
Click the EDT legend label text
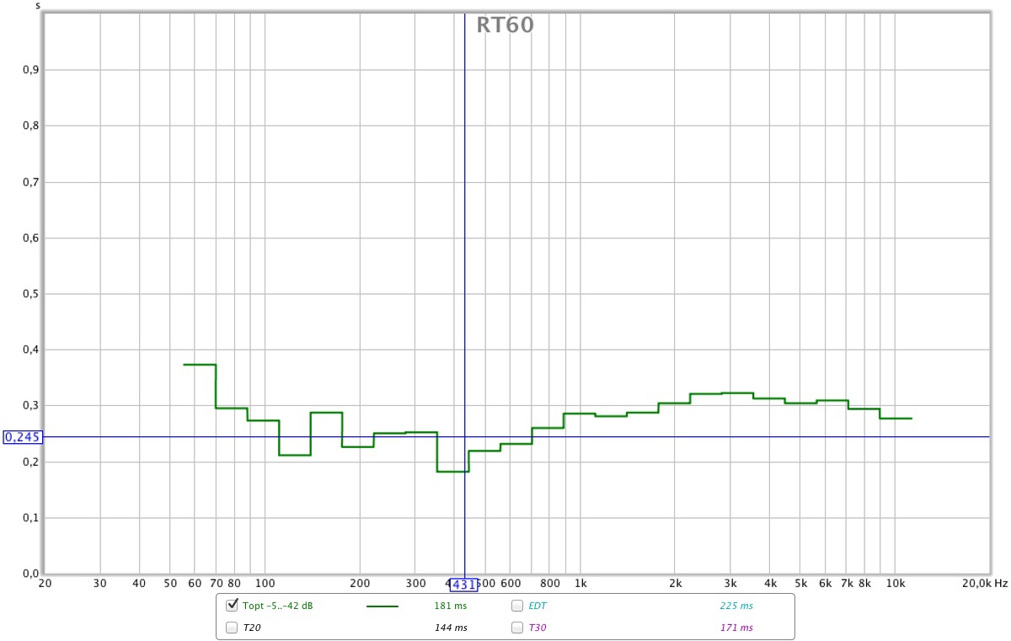click(538, 606)
